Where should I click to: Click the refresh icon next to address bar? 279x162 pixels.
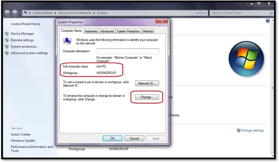point(204,13)
